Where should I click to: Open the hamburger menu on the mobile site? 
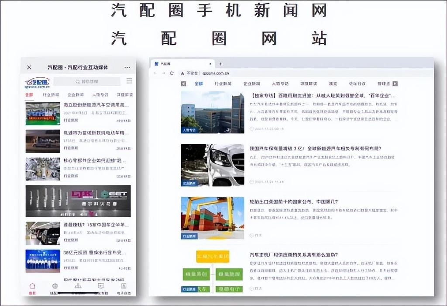(129, 81)
